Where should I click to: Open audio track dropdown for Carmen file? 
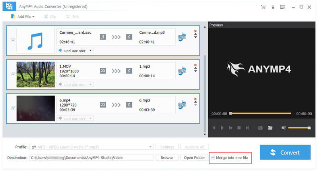(75, 51)
